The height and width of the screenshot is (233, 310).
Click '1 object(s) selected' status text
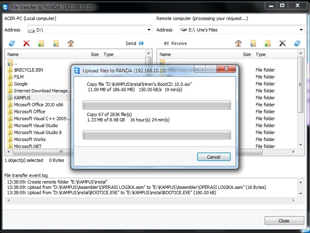click(24, 160)
